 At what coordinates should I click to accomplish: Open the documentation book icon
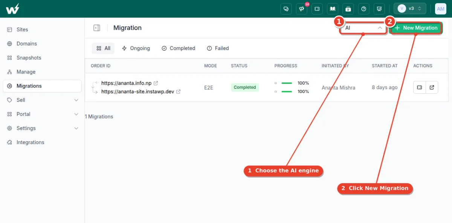[333, 9]
